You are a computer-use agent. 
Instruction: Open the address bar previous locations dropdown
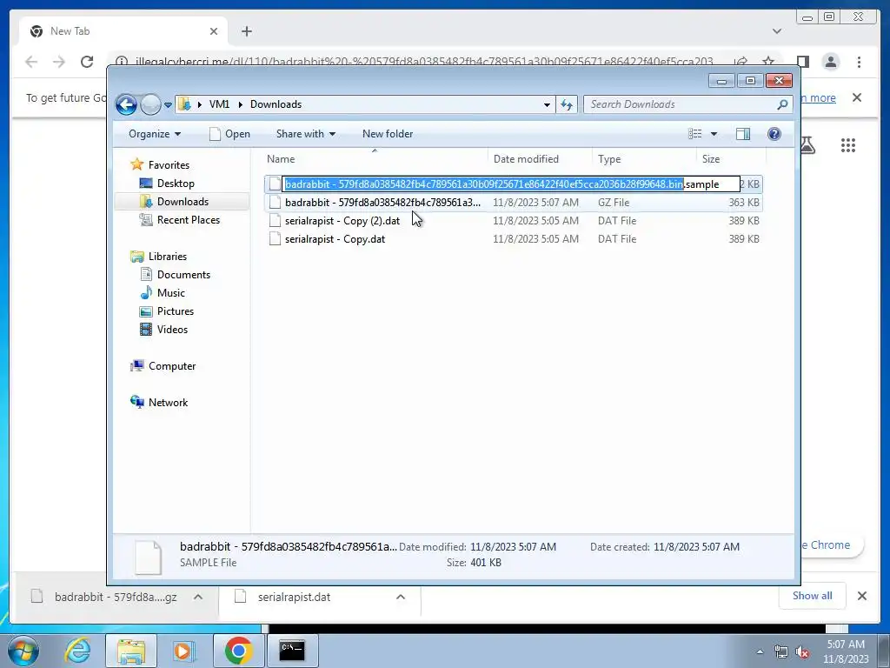(x=547, y=104)
